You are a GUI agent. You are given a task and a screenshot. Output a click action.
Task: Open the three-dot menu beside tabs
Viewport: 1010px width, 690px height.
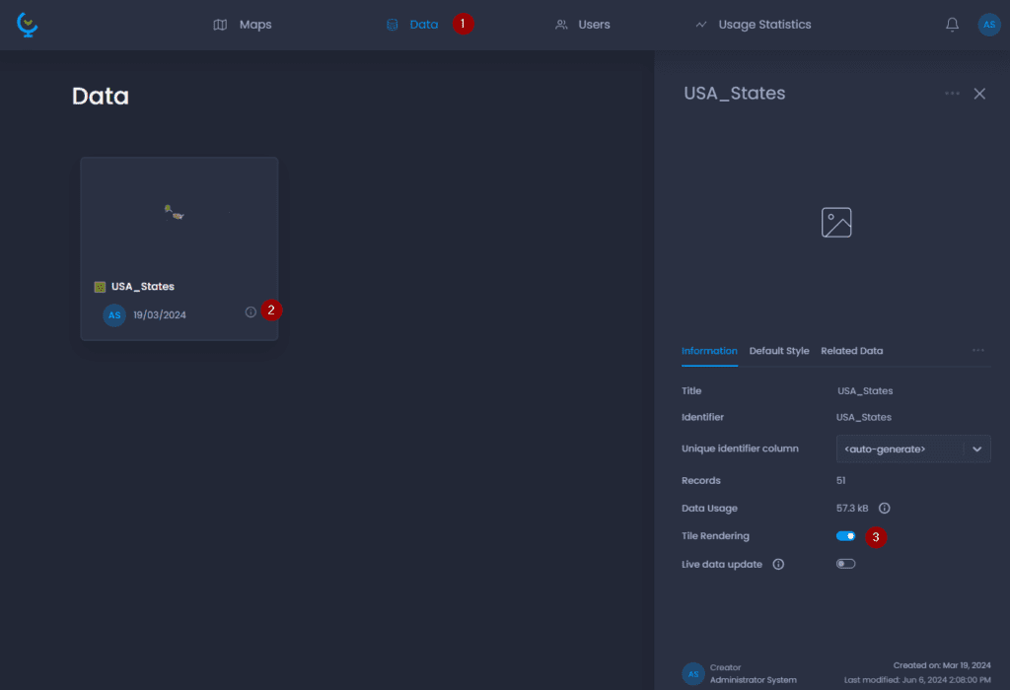(x=977, y=350)
